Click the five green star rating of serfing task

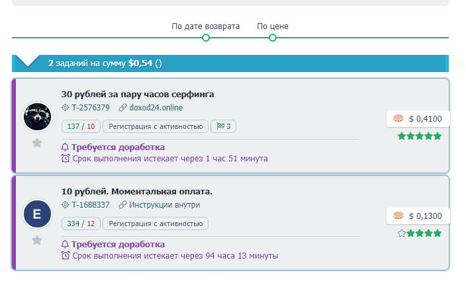(420, 136)
